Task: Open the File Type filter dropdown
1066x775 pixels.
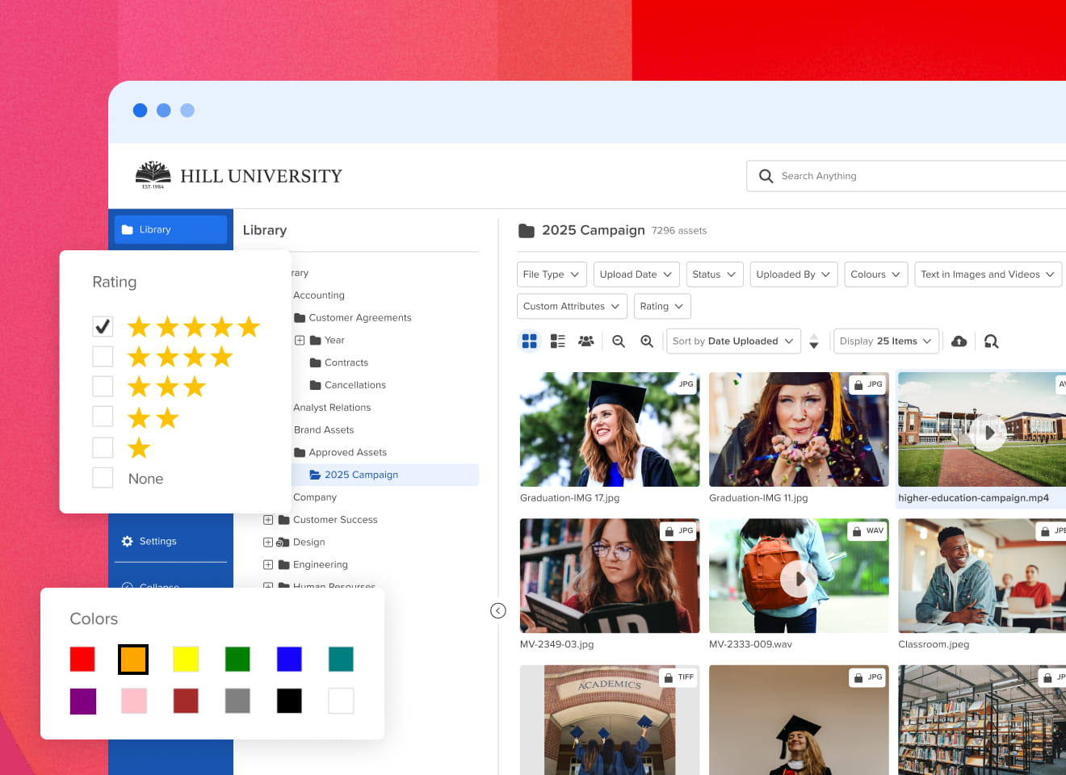Action: [552, 274]
